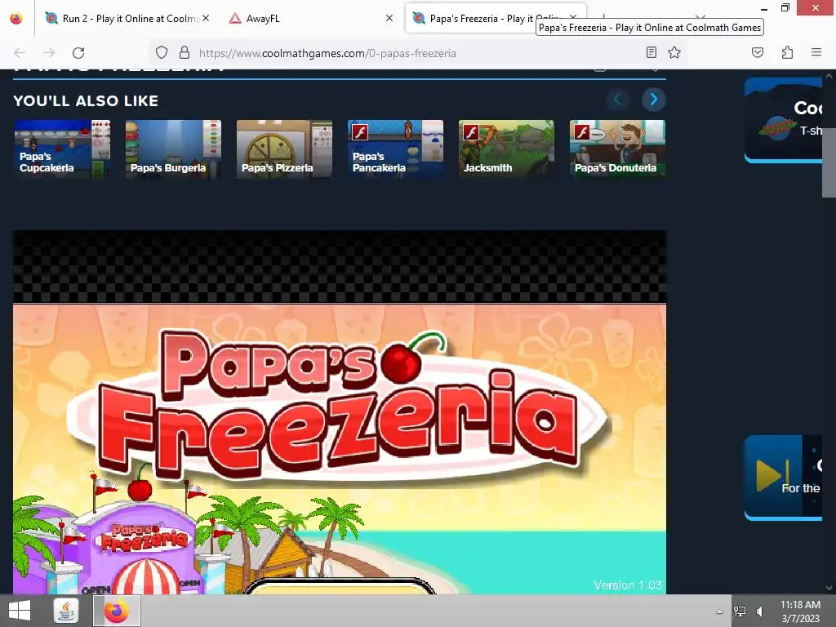Open the Papa's Pizzeria game thumbnail

click(x=284, y=149)
